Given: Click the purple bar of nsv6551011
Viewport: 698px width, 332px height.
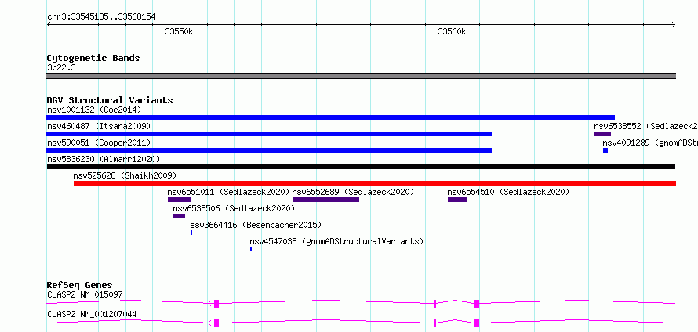Looking at the screenshot, I should click(x=180, y=200).
